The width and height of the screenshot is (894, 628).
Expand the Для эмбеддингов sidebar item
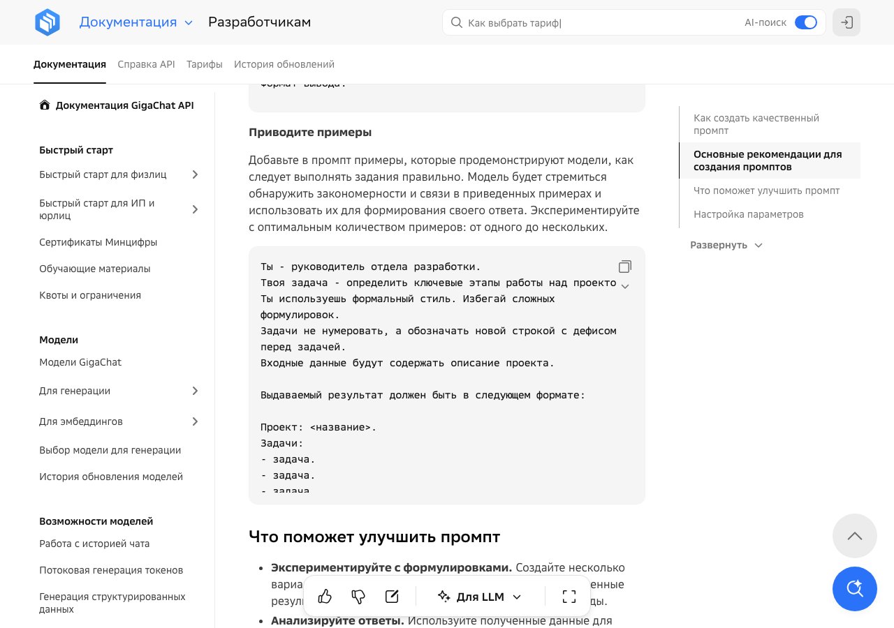coord(196,421)
